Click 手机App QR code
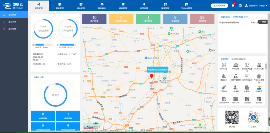The width and height of the screenshot is (270, 133). 232,117
